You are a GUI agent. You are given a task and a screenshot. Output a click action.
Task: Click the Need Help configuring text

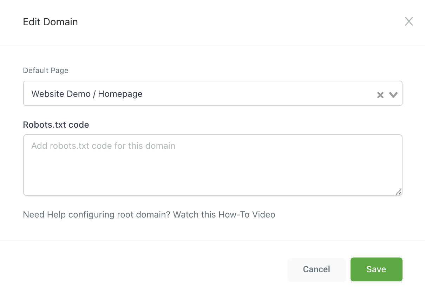pyautogui.click(x=84, y=214)
